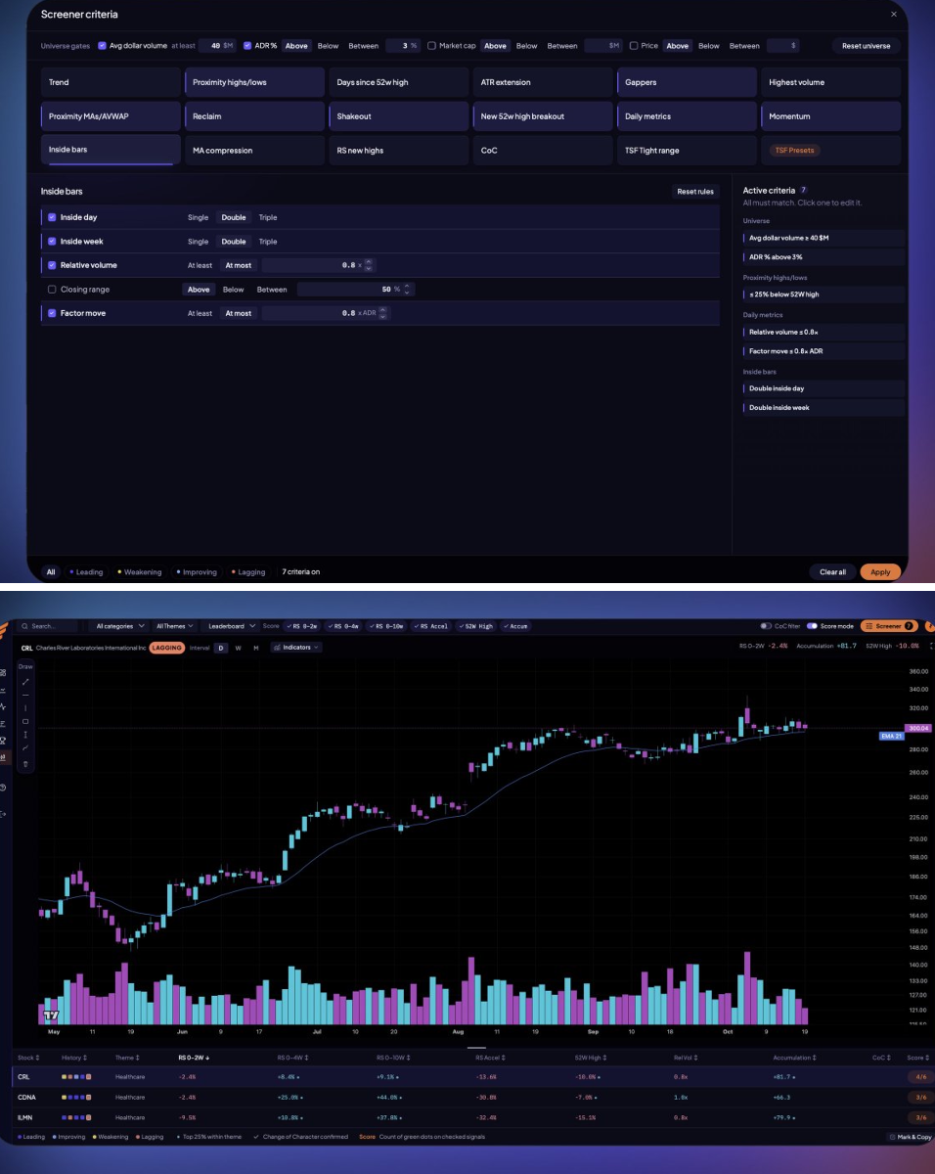Select the rectangle draw tool
Screen dimensions: 935x1174
(25, 721)
